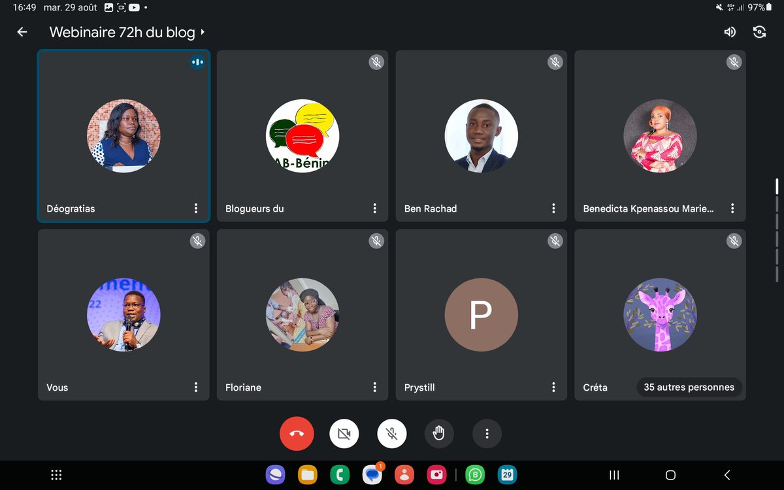Select Ben Rachad's profile picture
The width and height of the screenshot is (784, 490).
pos(482,136)
